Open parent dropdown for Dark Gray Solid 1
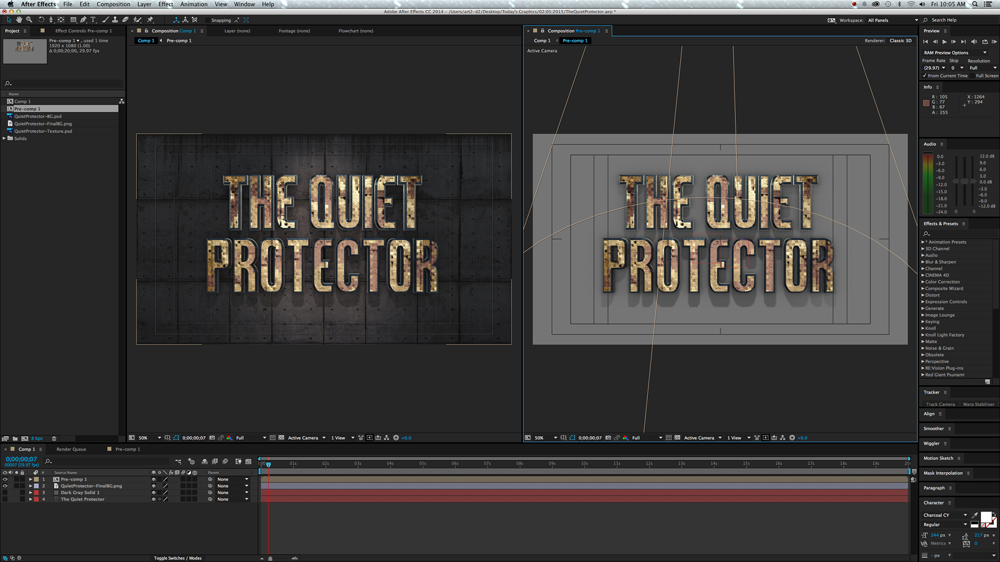The image size is (1000, 562). 246,493
